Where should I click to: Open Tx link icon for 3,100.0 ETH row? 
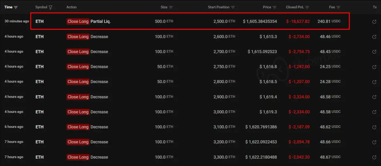point(374,127)
